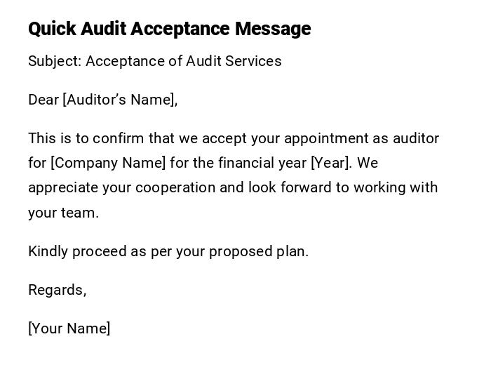Click the "your team." paragraph ending
491x372 pixels.
[x=63, y=213]
